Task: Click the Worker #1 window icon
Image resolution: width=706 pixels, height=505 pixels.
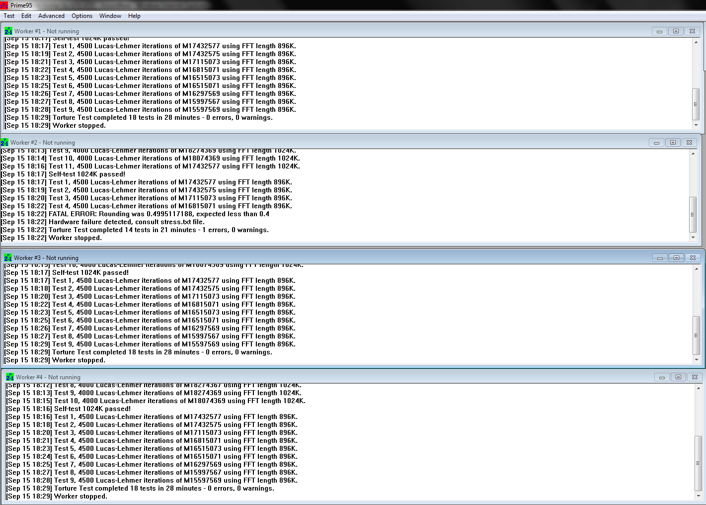Action: tap(8, 31)
